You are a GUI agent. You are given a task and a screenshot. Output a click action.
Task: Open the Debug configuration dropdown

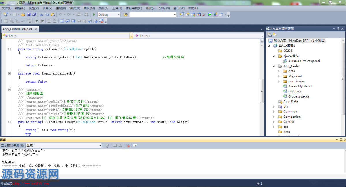(x=118, y=15)
